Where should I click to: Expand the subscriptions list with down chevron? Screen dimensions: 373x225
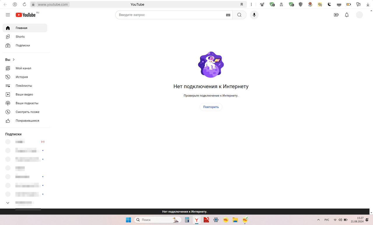[8, 203]
